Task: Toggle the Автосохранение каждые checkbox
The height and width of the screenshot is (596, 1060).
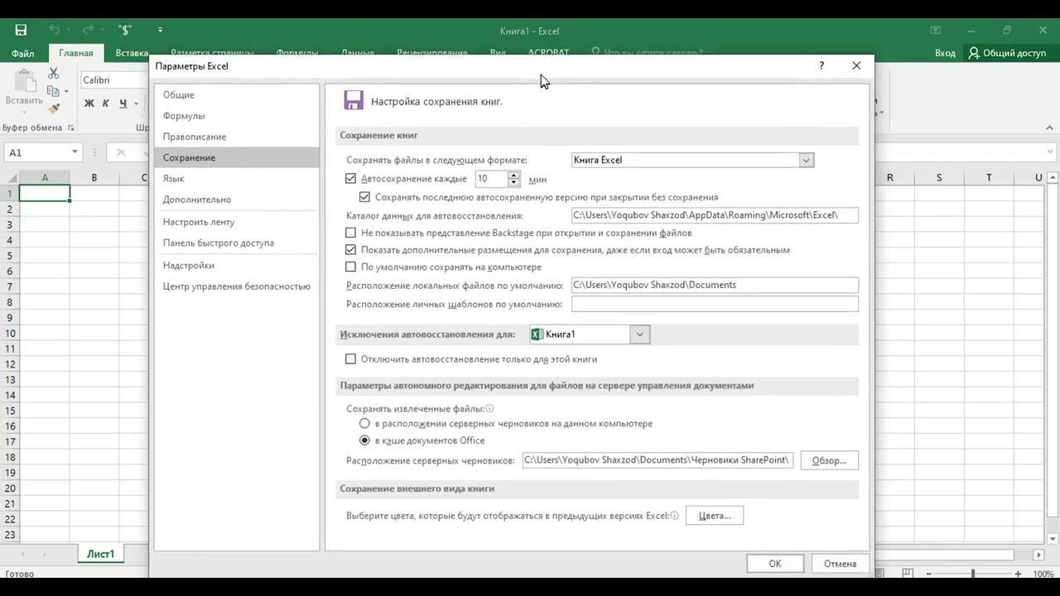Action: (350, 179)
